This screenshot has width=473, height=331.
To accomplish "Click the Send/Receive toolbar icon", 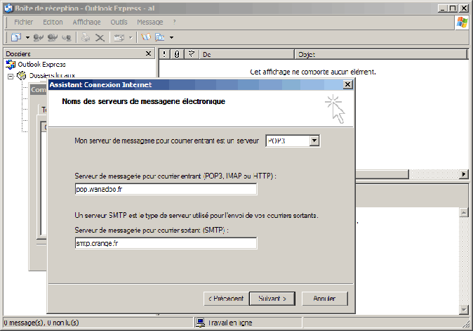I will pos(119,38).
